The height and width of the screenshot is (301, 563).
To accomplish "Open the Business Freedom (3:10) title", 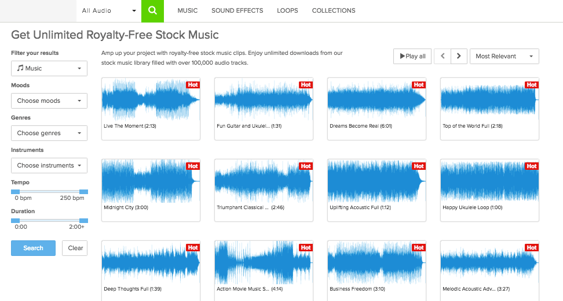I will click(357, 289).
